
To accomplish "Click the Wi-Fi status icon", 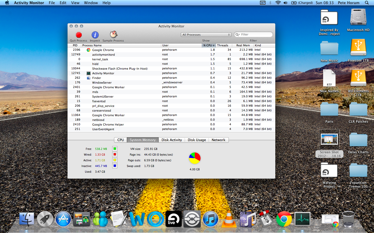I will tap(278, 3).
